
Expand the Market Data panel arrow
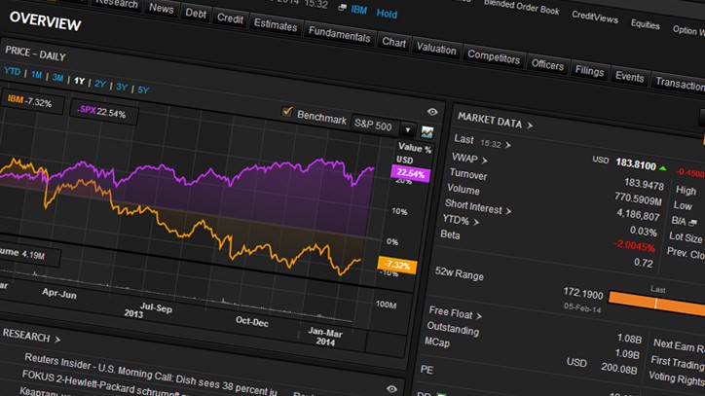[530, 126]
